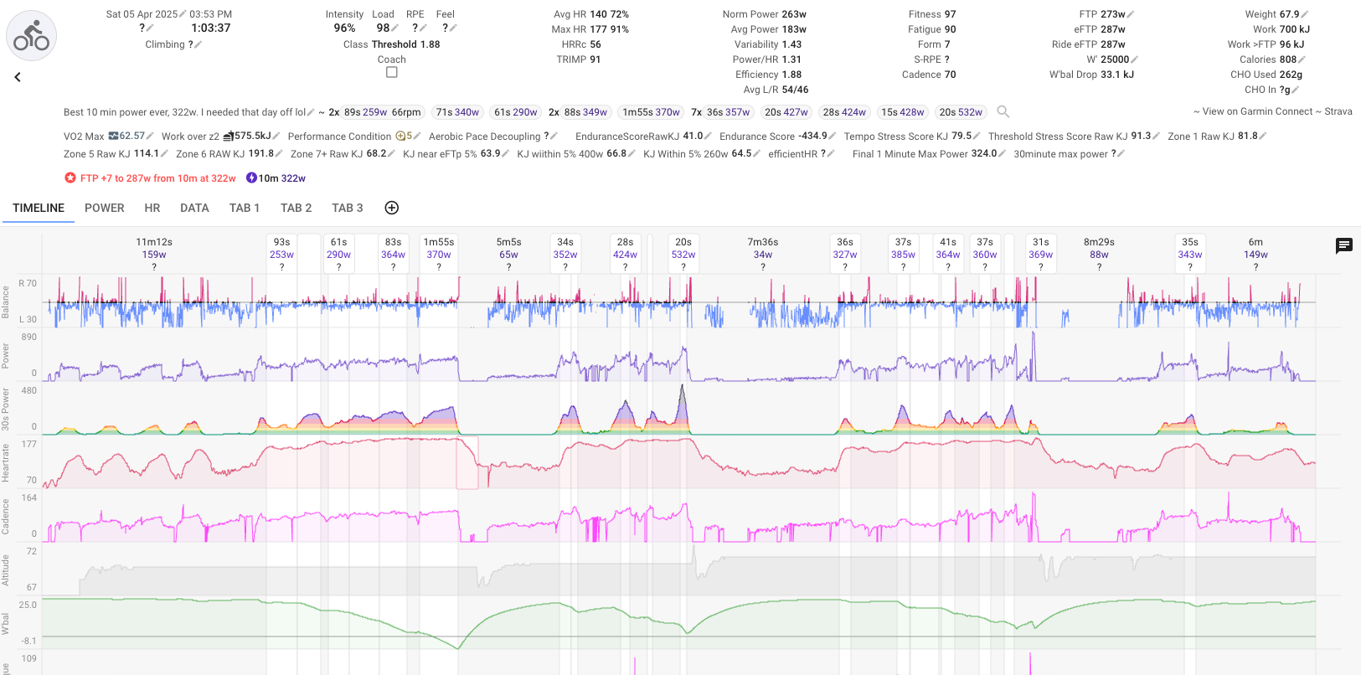Edit 30minute max power pencil icon
This screenshot has width=1361, height=675.
tap(1121, 154)
